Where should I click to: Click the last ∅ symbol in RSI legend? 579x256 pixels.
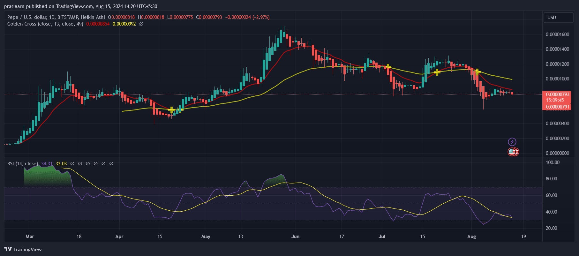point(111,164)
